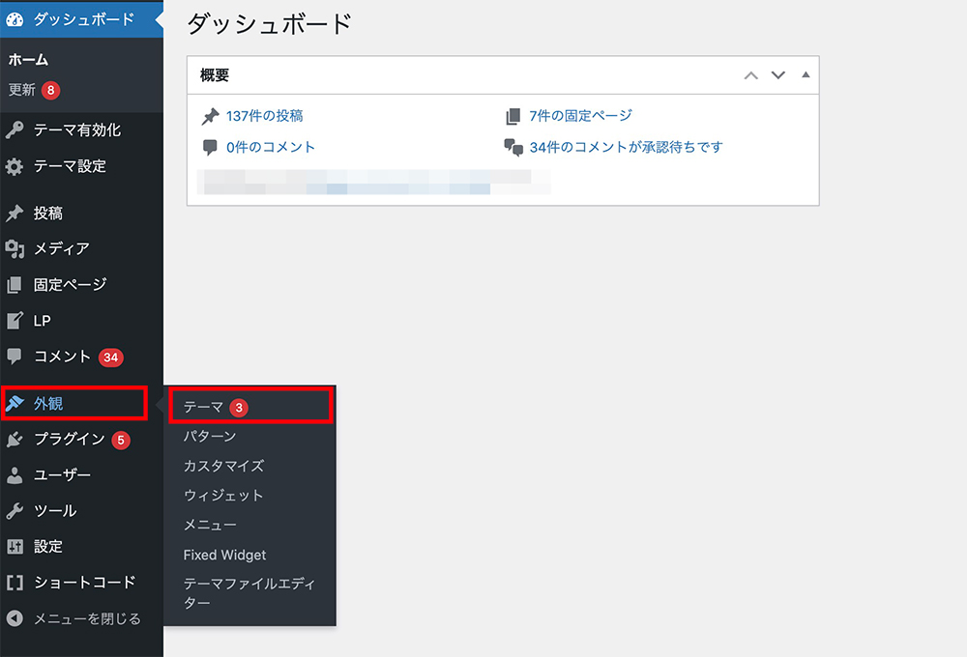Image resolution: width=967 pixels, height=657 pixels.
Task: Click the red 3 badge beside テーマ
Action: coord(239,408)
